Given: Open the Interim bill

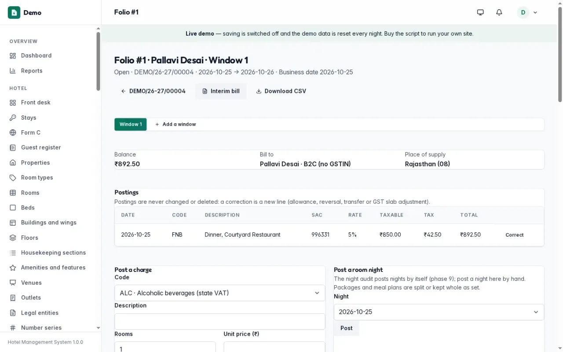Looking at the screenshot, I should point(221,91).
